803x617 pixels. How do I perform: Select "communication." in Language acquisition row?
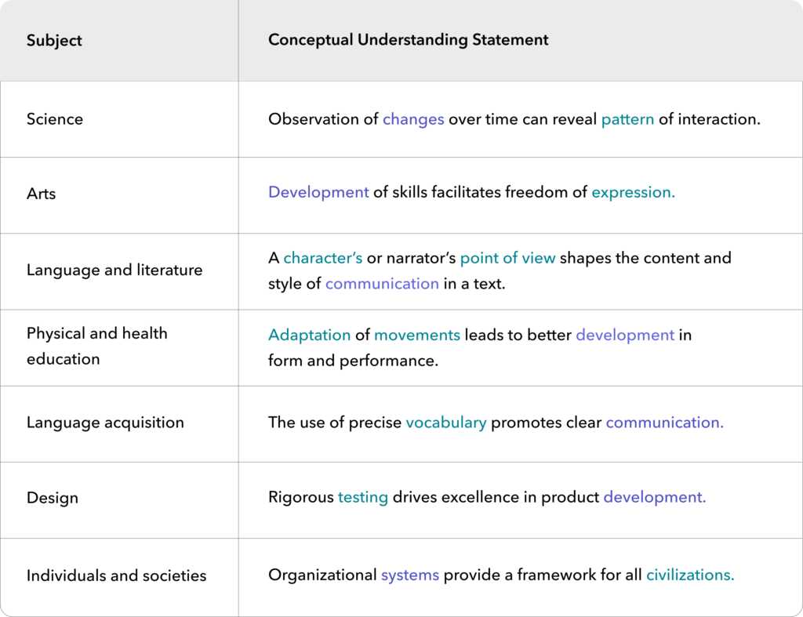tap(664, 423)
